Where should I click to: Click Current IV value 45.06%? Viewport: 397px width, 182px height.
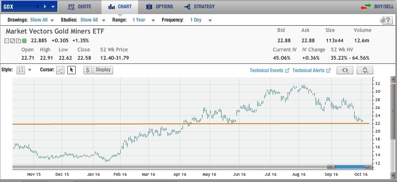coord(281,58)
